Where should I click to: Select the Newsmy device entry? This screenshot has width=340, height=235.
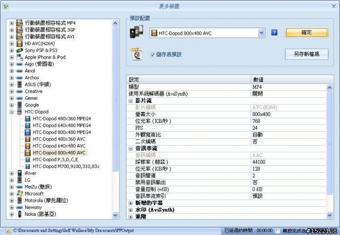pyautogui.click(x=33, y=207)
